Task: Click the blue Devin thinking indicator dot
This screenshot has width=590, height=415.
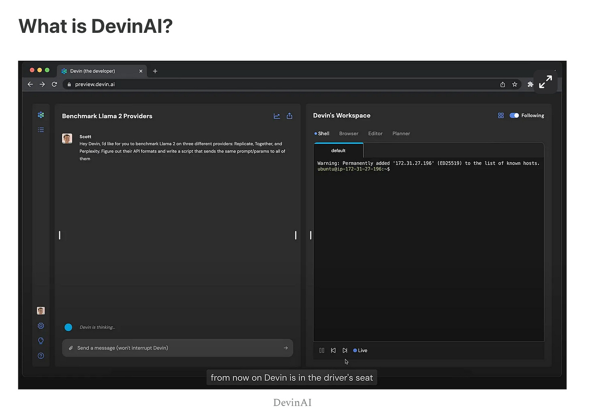Action: [x=68, y=327]
